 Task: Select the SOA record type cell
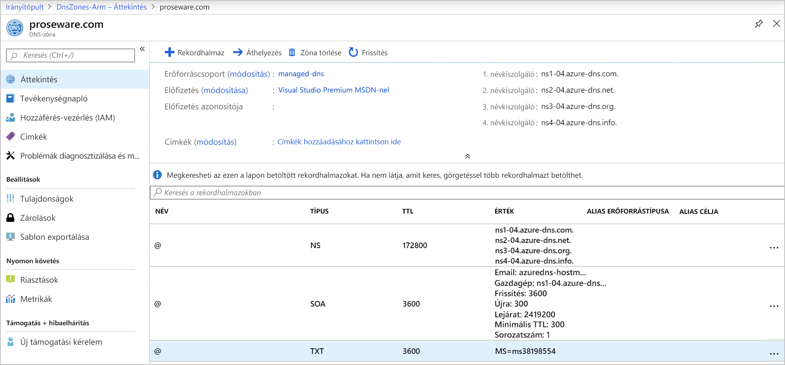[x=318, y=304]
